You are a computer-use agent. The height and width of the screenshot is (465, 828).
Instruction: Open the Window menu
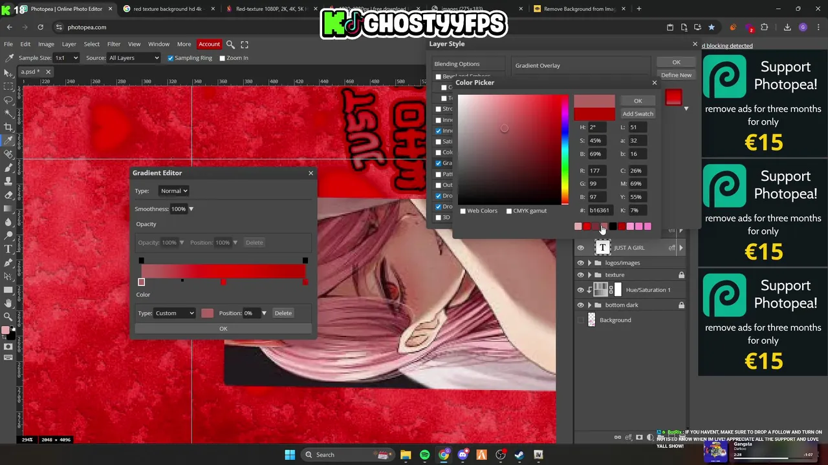(x=158, y=45)
